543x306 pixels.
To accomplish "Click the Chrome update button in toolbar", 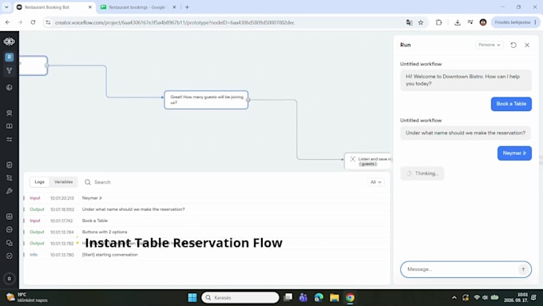I will point(515,22).
